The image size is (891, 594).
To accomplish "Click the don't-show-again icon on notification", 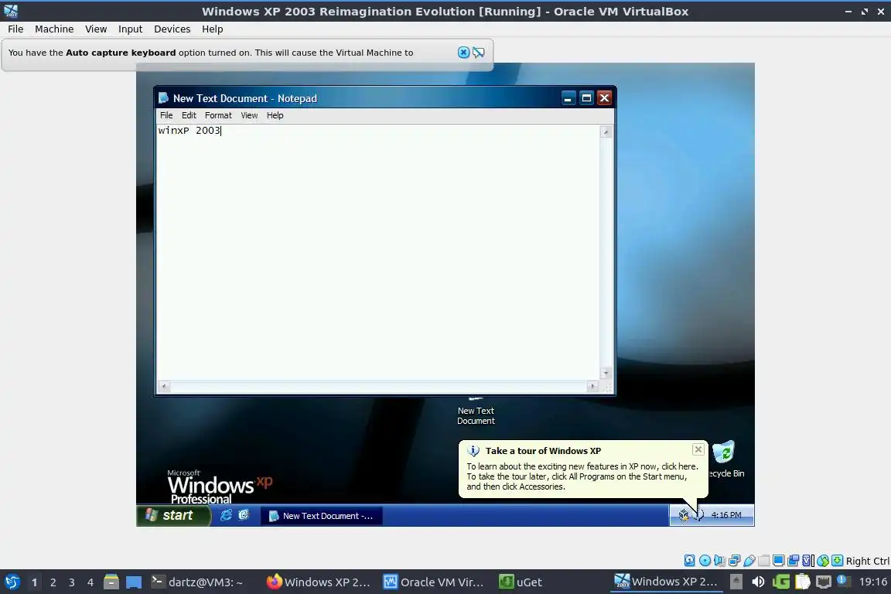I will click(479, 53).
